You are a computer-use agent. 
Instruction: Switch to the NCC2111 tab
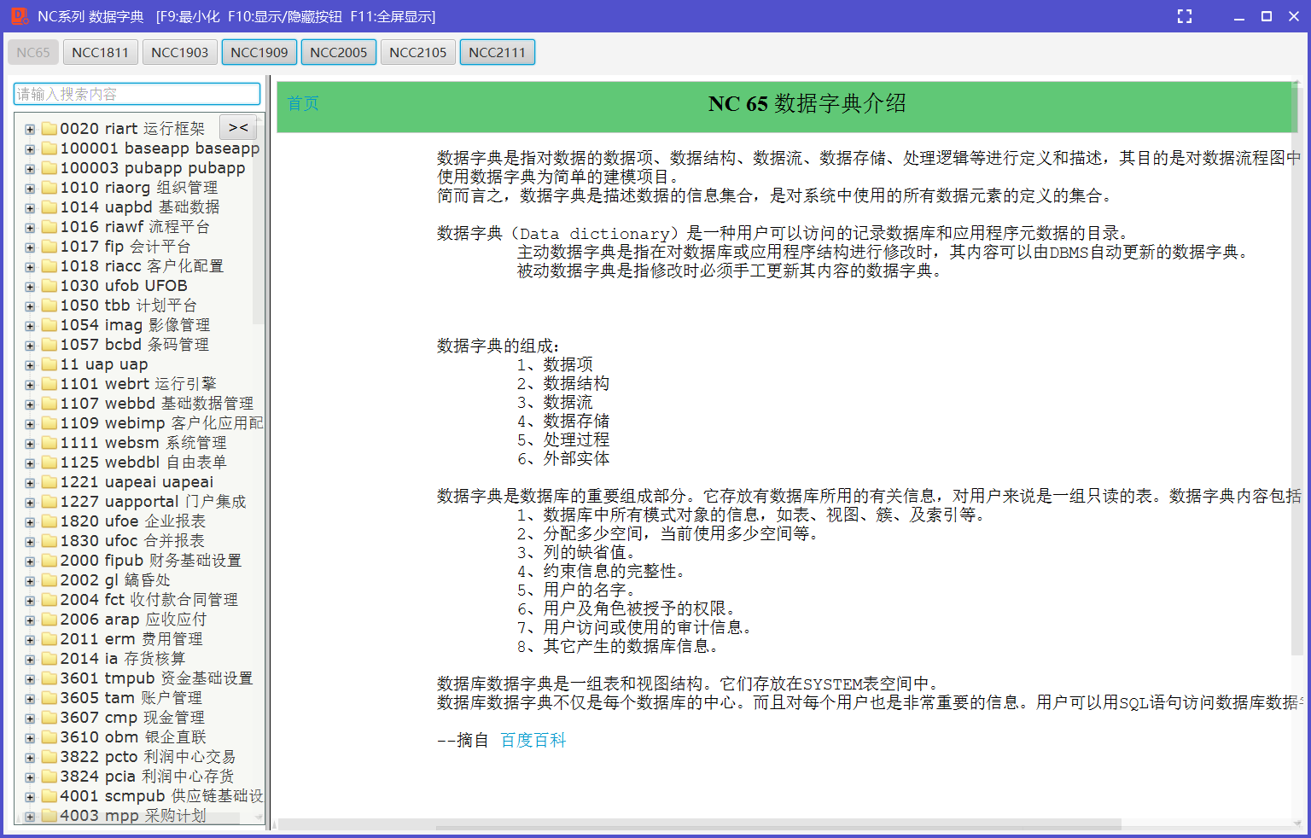[x=497, y=51]
